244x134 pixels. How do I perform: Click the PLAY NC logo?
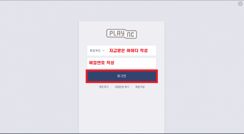122,34
